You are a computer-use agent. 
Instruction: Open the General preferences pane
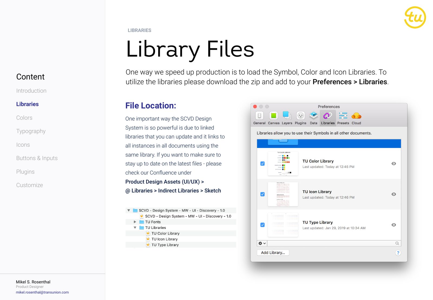(x=259, y=118)
